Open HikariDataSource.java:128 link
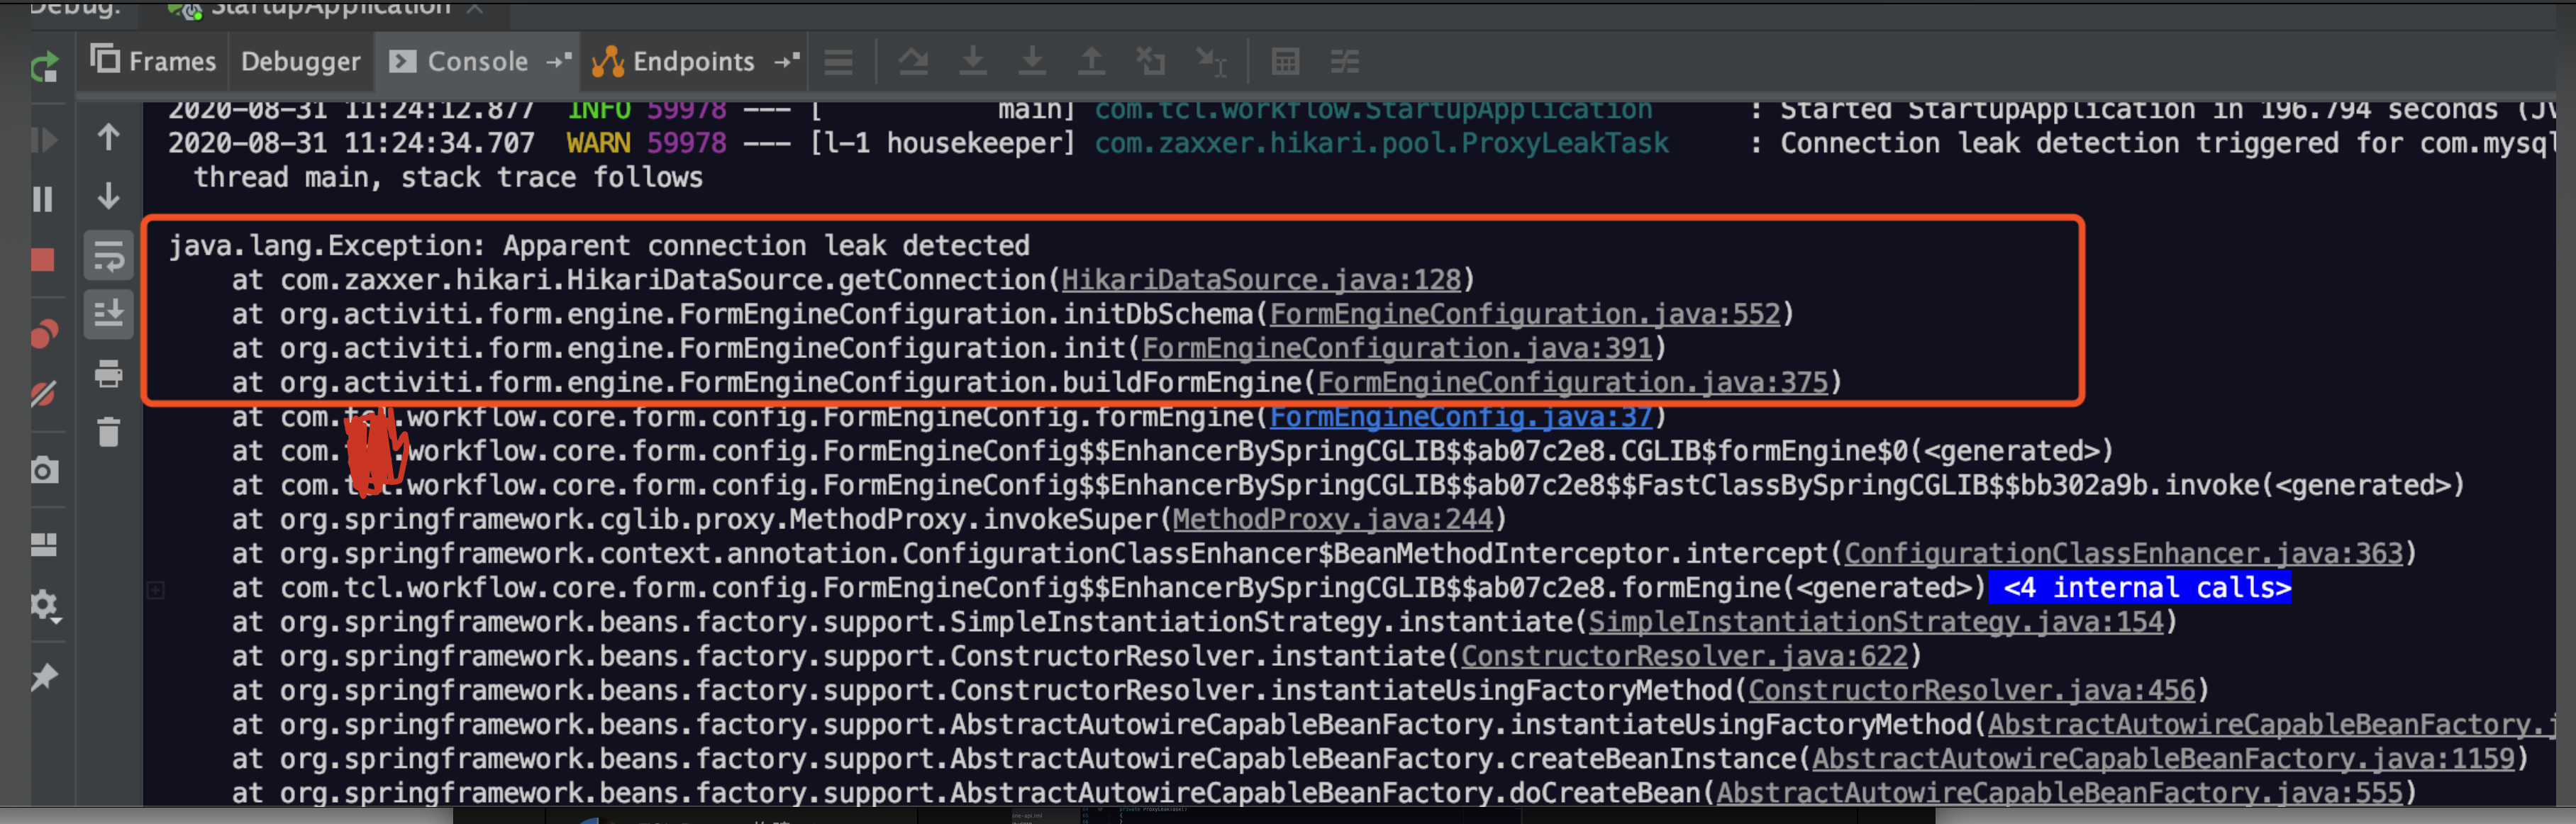The width and height of the screenshot is (2576, 824). (x=1261, y=280)
